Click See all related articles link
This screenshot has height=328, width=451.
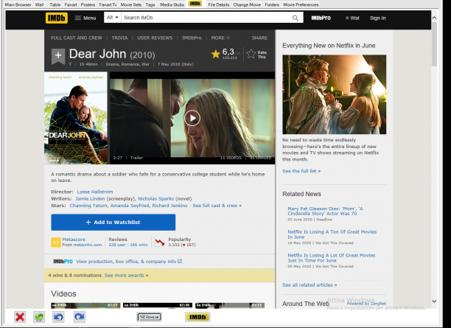pyautogui.click(x=310, y=285)
